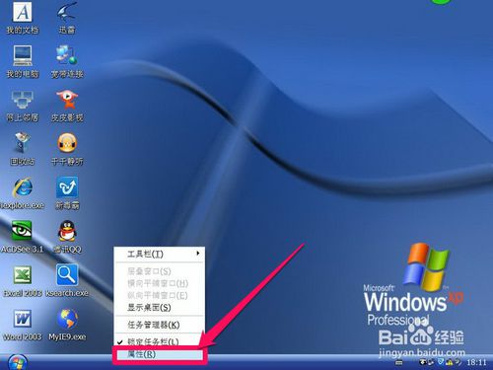Click greyed 层叠窗口(S) menu entry
The image size is (493, 370).
click(160, 271)
